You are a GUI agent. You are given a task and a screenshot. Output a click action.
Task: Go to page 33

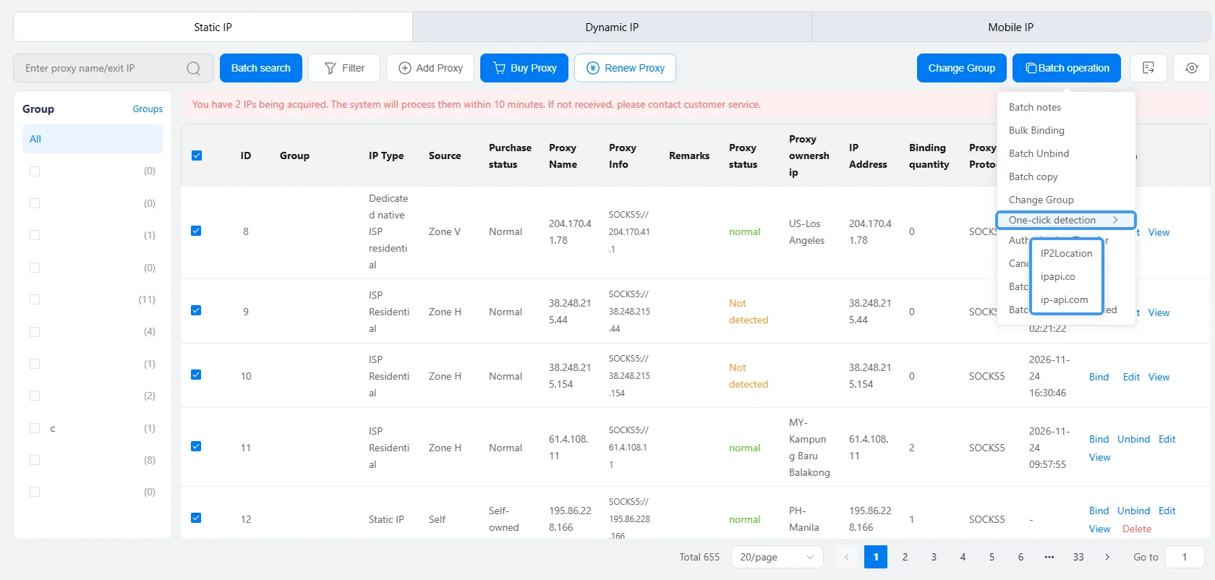point(1078,557)
